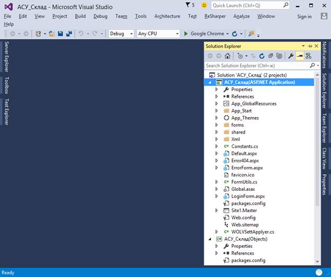Click the Show All Files icon
Viewport: 331px width, 277px height.
tap(279, 56)
